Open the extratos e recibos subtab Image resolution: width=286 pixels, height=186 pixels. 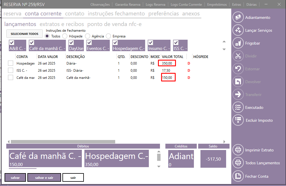[62, 24]
